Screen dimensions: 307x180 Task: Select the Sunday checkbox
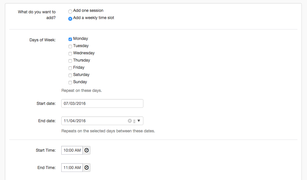pyautogui.click(x=70, y=83)
